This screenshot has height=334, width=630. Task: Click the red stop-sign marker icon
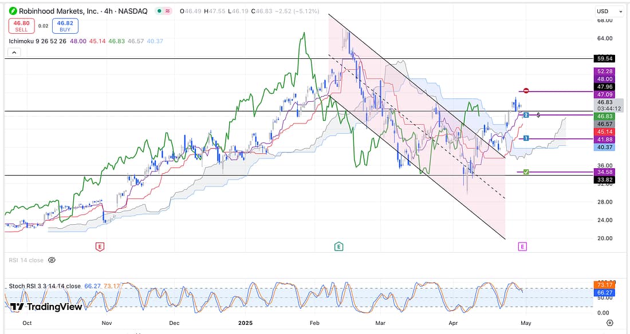[526, 91]
